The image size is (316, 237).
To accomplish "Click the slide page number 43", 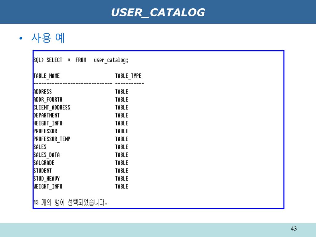I will point(294,229).
